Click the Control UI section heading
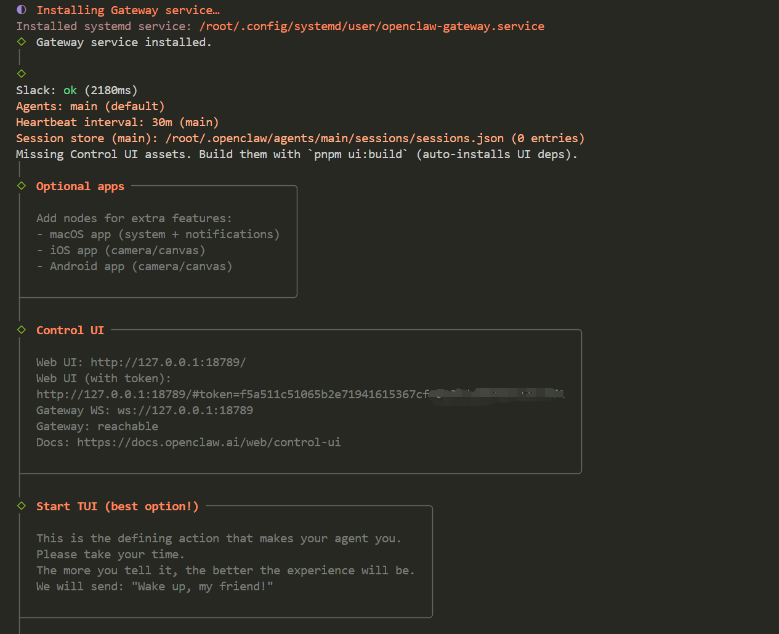The width and height of the screenshot is (779, 634). pyautogui.click(x=70, y=331)
